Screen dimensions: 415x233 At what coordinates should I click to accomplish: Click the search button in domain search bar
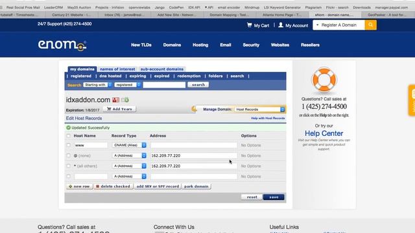pos(198,85)
